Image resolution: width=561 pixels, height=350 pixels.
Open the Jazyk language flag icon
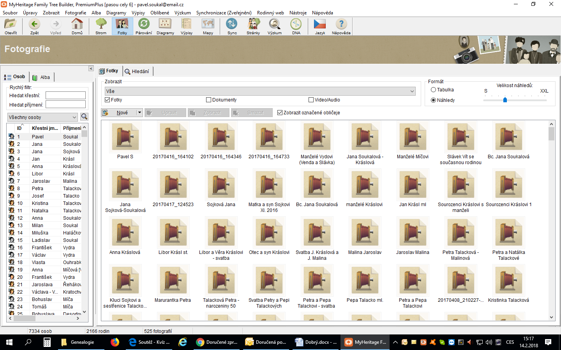pos(320,26)
